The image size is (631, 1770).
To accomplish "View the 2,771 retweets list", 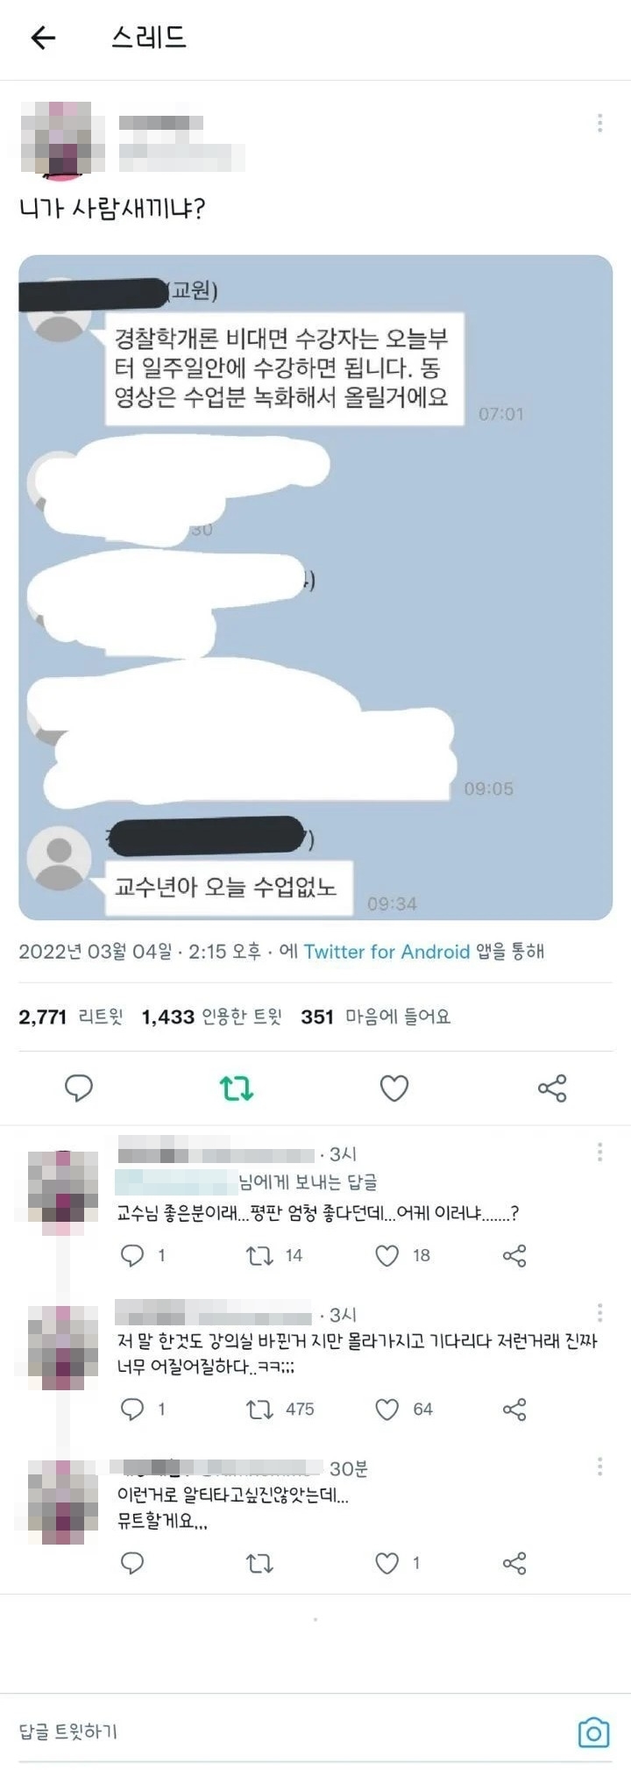I will click(71, 1017).
